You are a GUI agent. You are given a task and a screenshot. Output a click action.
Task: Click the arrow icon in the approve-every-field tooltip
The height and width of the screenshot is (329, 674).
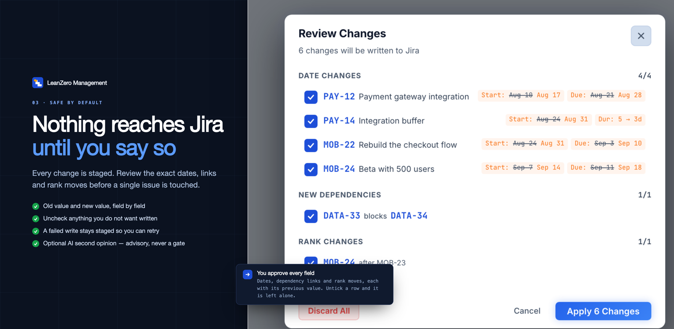tap(248, 274)
